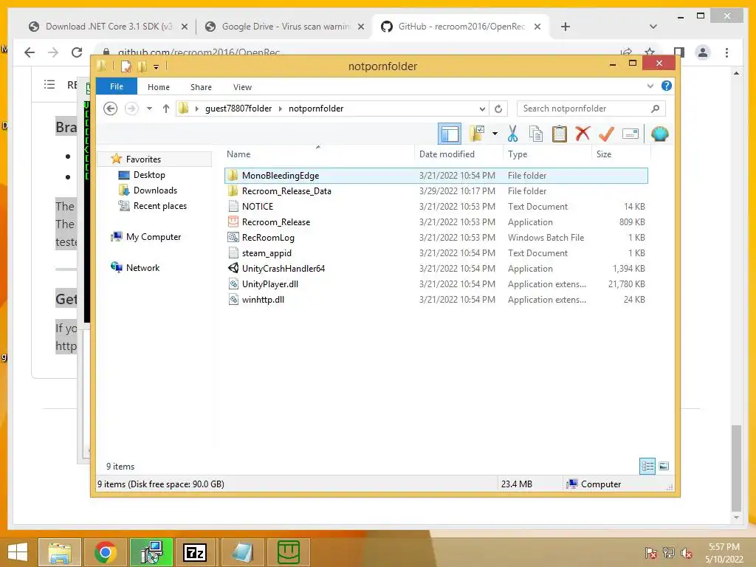Switch to the Download .NET Core Chrome tab
Screen dimensions: 756x567
point(109,27)
